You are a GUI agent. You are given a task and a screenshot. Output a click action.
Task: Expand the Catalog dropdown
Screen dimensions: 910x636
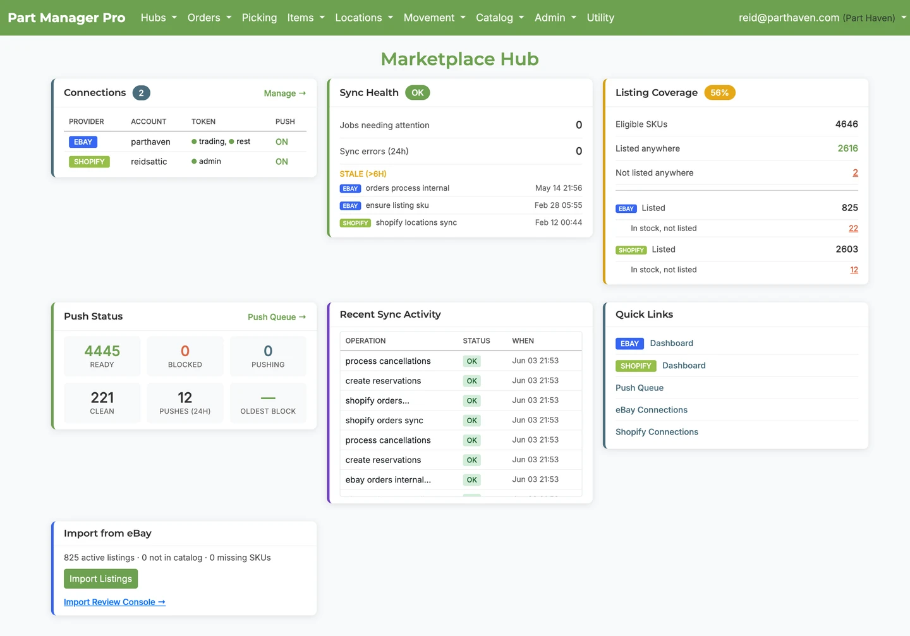(x=500, y=18)
